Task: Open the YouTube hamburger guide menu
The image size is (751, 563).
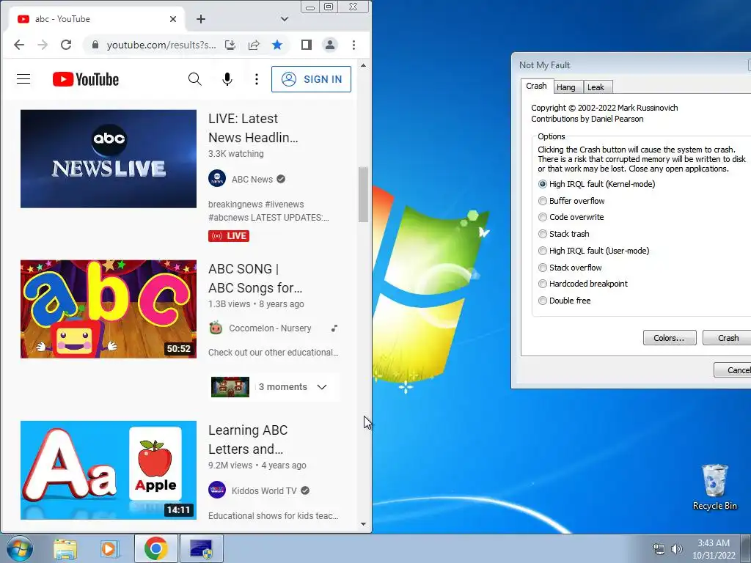Action: 23,79
